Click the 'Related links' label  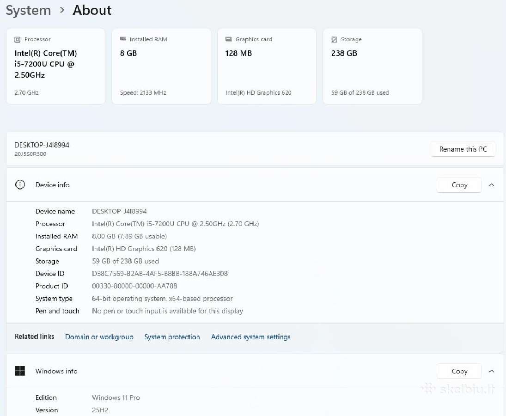point(34,336)
